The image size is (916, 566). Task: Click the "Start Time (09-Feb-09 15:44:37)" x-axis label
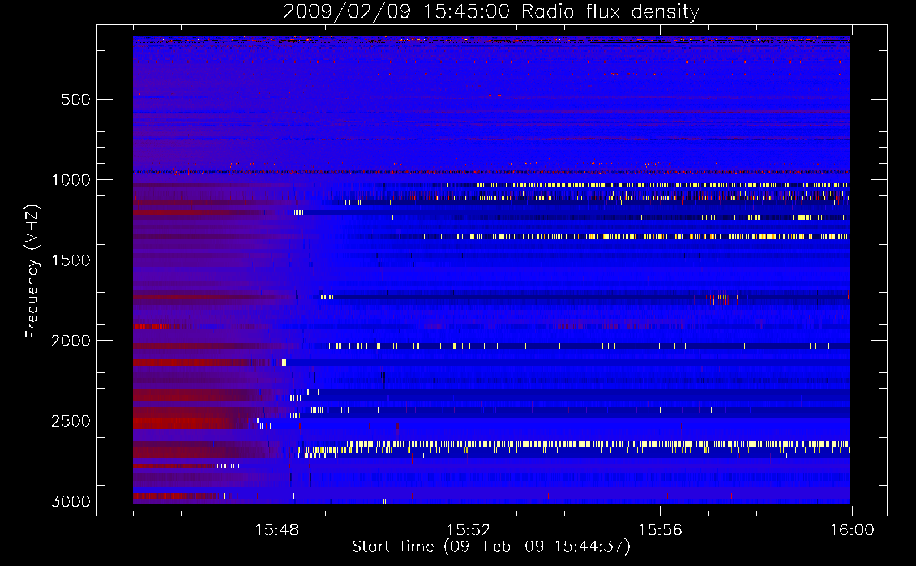[x=491, y=547]
